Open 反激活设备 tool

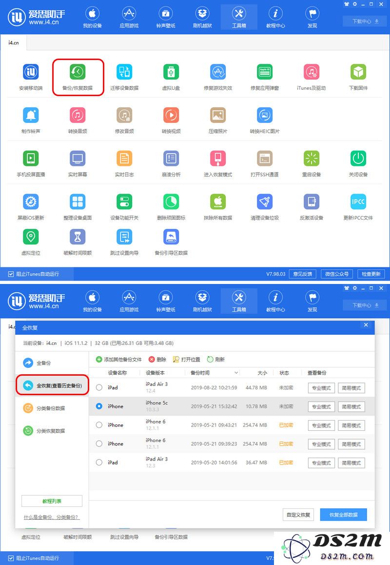click(312, 202)
